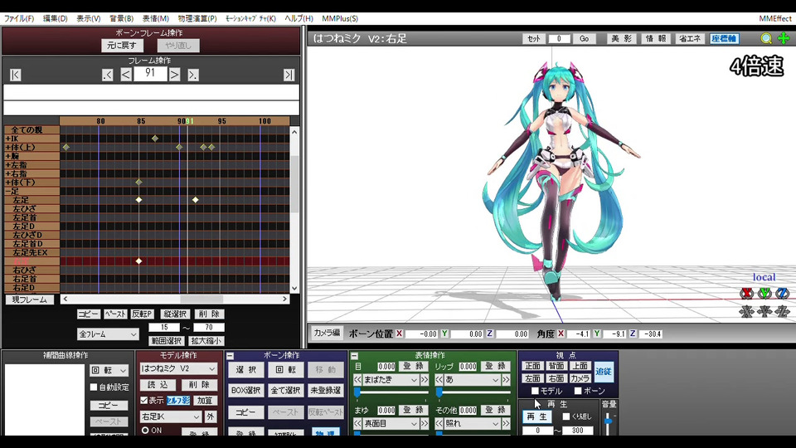796x448 pixels.
Task: Click the blue Z-axis rotation icon
Action: pos(782,293)
